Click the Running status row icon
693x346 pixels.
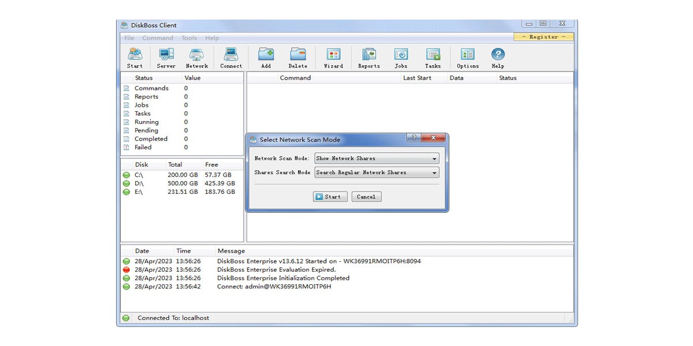126,122
